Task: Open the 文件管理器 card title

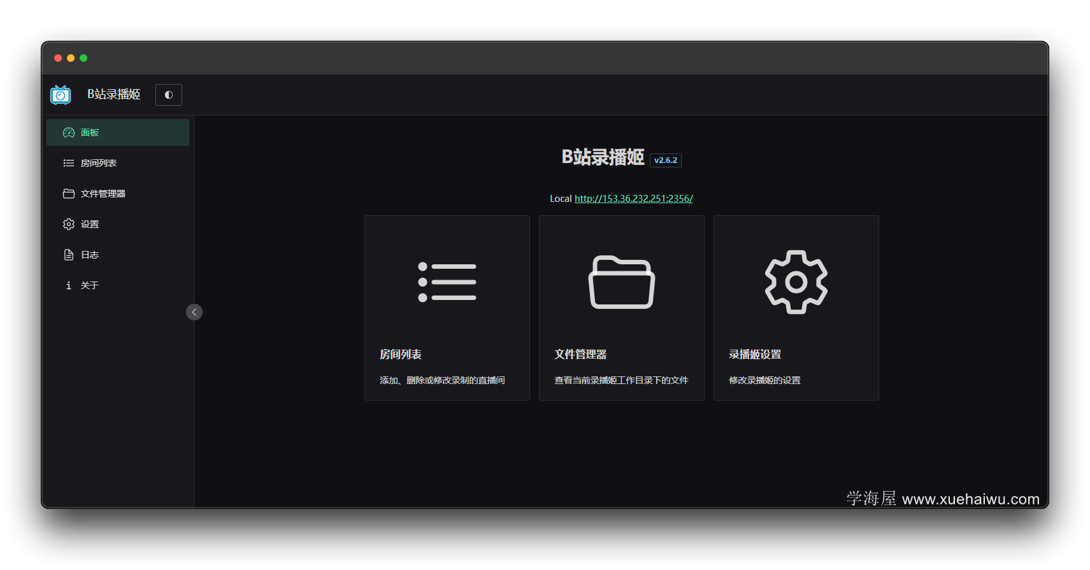Action: (580, 354)
